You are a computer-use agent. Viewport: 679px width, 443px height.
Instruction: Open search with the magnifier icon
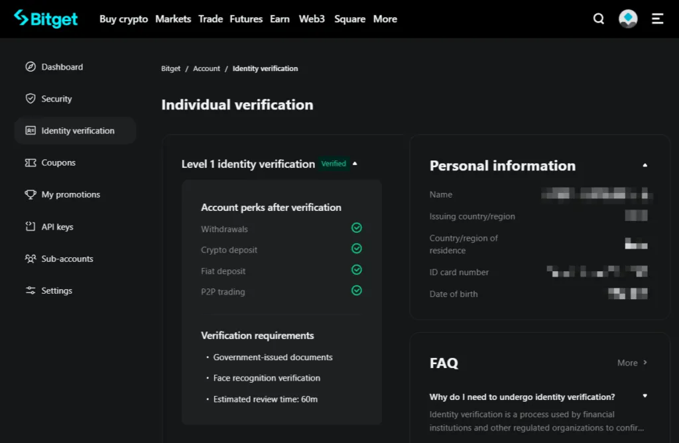(599, 19)
